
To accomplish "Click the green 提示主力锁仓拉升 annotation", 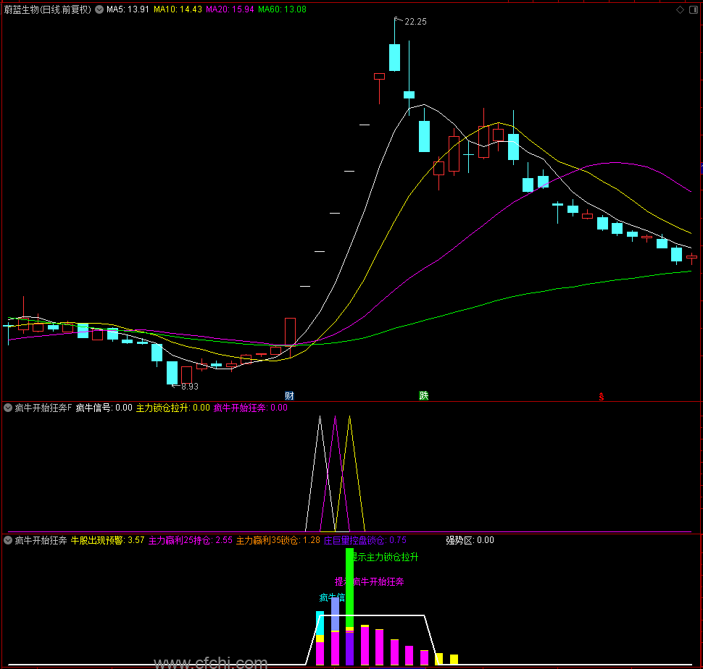I will point(386,557).
